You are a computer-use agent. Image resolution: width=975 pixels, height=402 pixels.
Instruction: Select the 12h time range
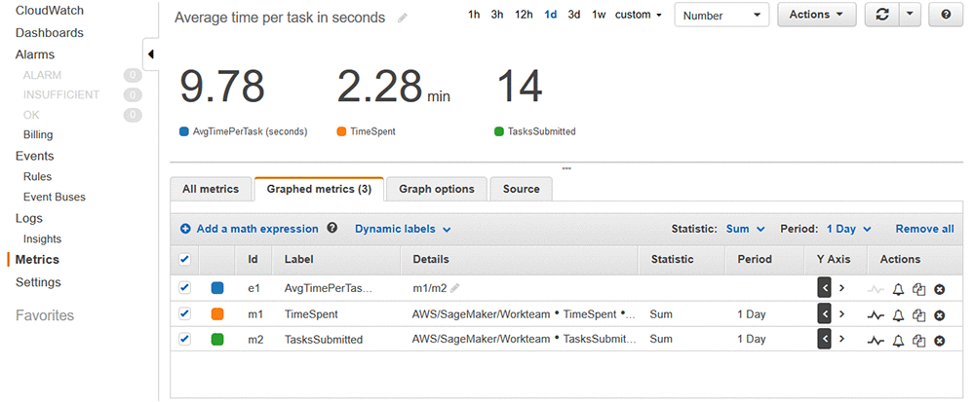pos(524,15)
